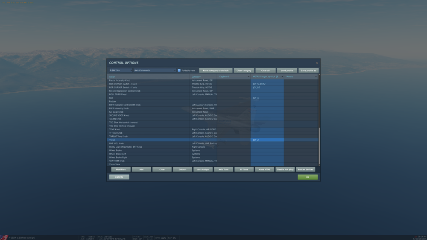Open the Modifiers panel button
Viewport: 427px width, 240px height.
click(121, 170)
